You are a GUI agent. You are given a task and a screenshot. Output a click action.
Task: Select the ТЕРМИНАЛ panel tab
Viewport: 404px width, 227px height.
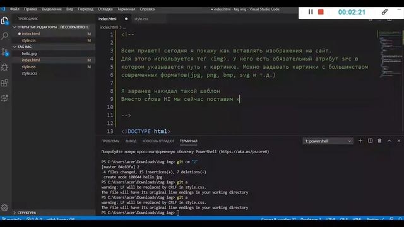[x=189, y=141]
